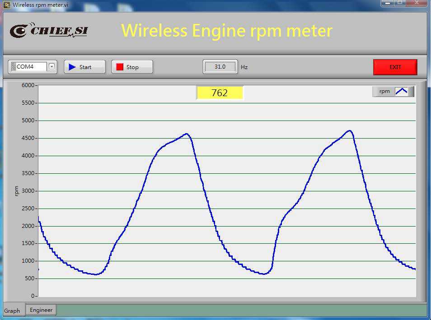Select the Graph tab
The width and height of the screenshot is (431, 320).
(x=12, y=311)
